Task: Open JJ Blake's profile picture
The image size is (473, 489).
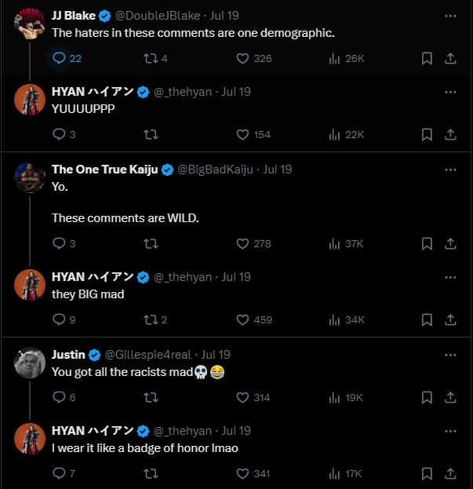Action: [x=30, y=24]
